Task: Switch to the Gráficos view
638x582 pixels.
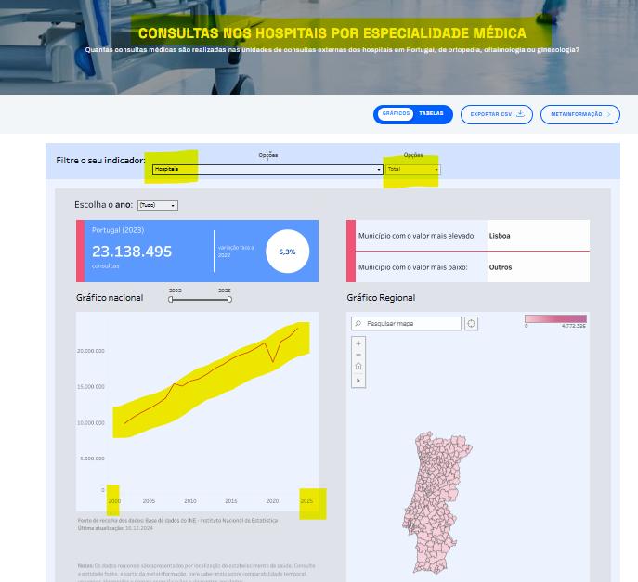Action: tap(396, 113)
